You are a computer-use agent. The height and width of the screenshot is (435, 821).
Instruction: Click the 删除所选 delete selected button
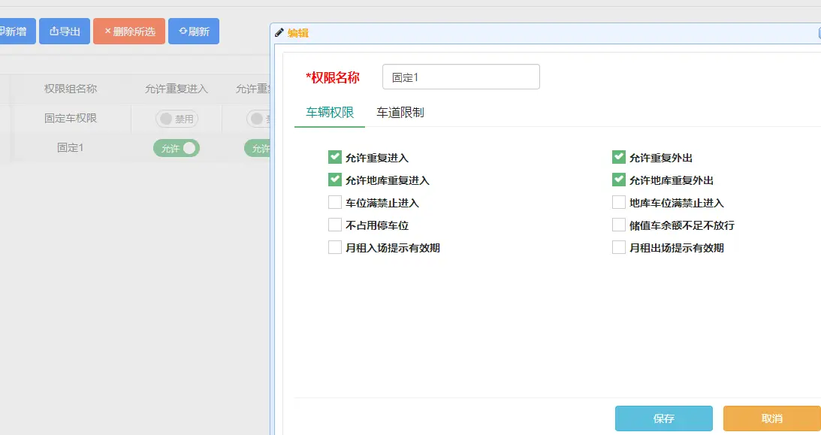coord(129,32)
